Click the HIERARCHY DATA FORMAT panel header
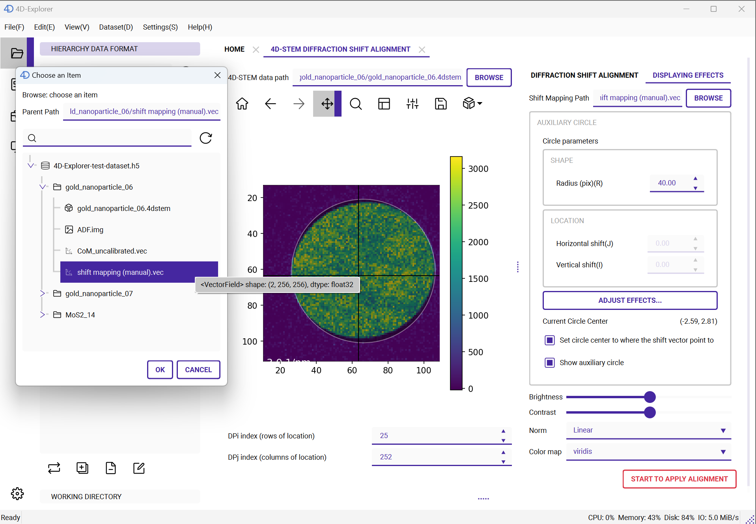This screenshot has height=524, width=756. pyautogui.click(x=120, y=49)
